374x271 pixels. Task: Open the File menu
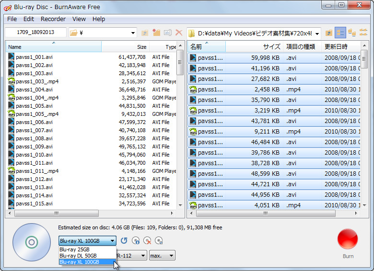pos(12,19)
